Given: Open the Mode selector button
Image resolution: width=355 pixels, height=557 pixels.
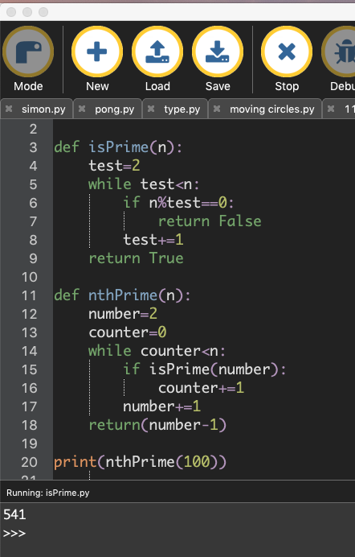Looking at the screenshot, I should (28, 52).
